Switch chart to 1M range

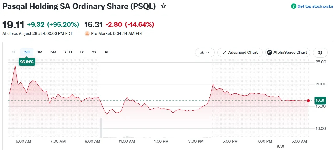click(40, 52)
